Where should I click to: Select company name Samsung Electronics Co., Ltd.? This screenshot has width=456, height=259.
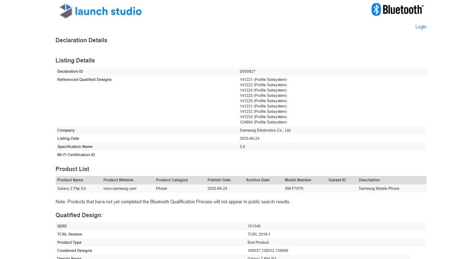coord(266,131)
